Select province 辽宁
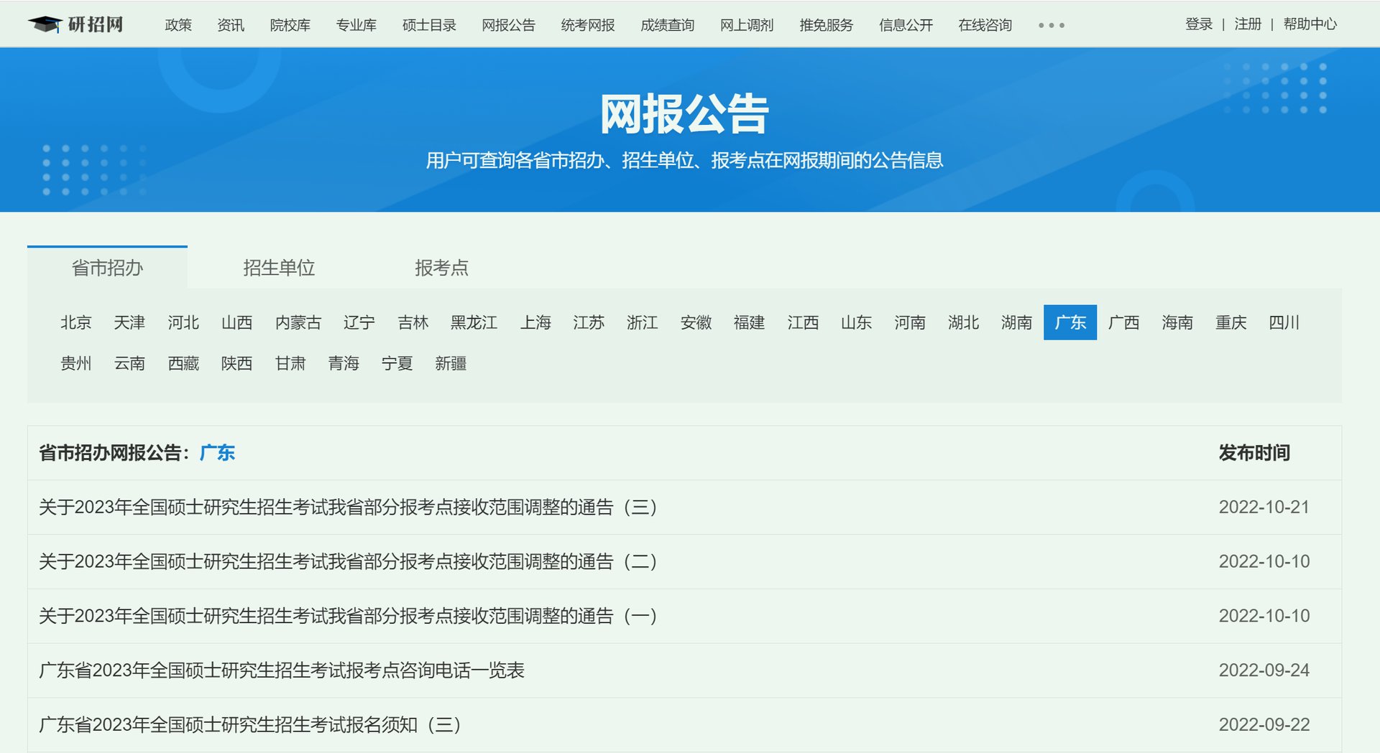The height and width of the screenshot is (753, 1380). click(x=359, y=322)
